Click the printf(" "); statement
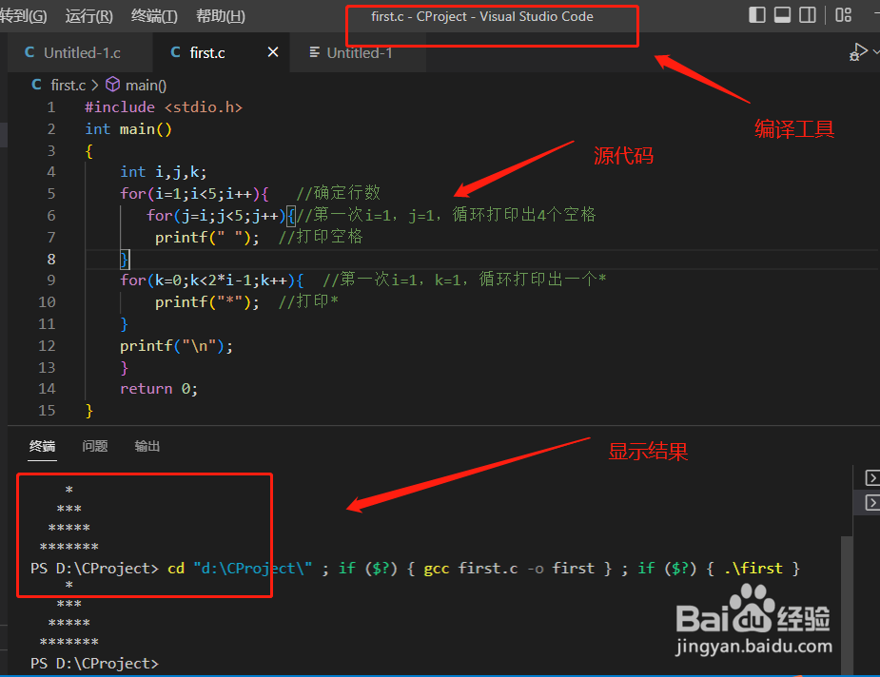Screen dimensions: 880x677 point(207,238)
